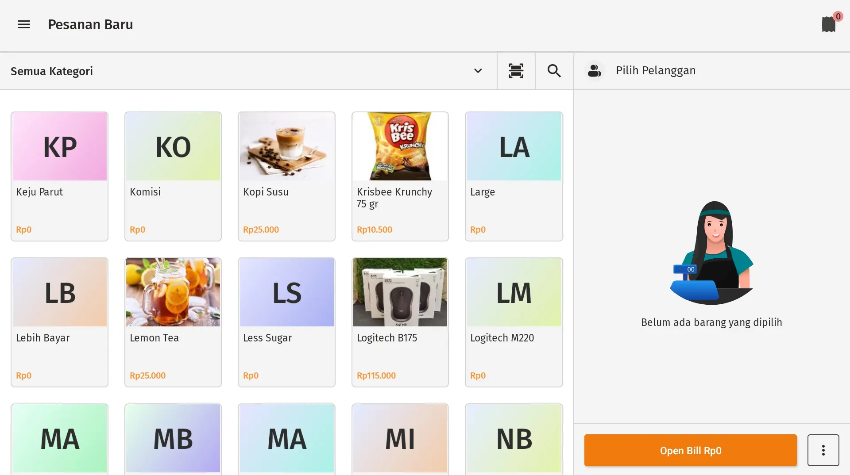The image size is (850, 475).
Task: Click the customer profile icon
Action: tap(594, 70)
